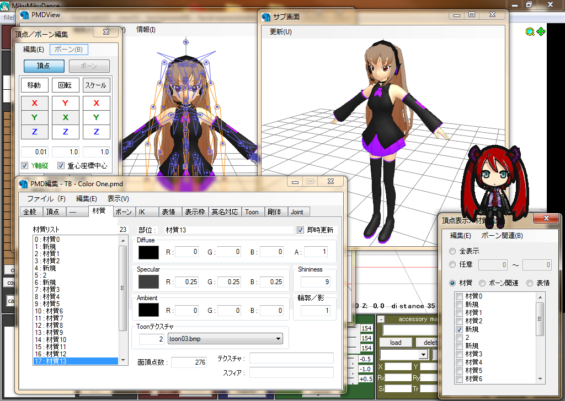Click the スケール scale button
Image resolution: width=565 pixels, height=401 pixels.
(97, 85)
